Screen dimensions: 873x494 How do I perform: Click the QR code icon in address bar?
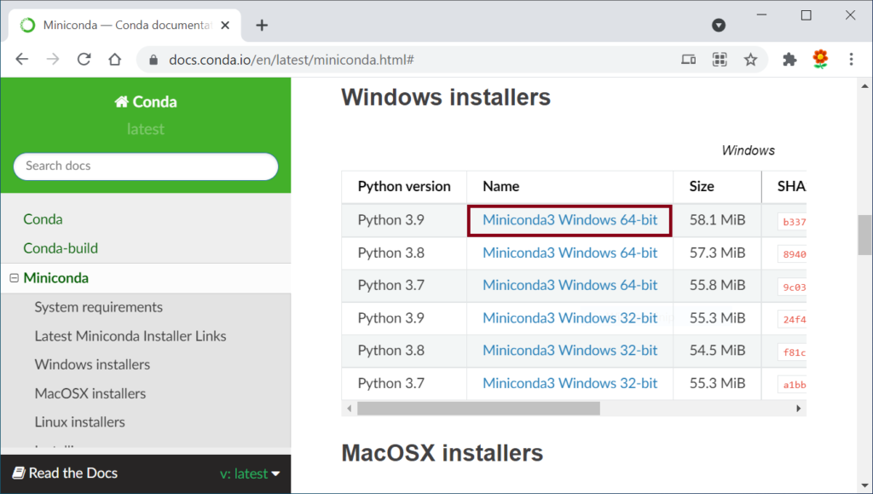click(720, 60)
